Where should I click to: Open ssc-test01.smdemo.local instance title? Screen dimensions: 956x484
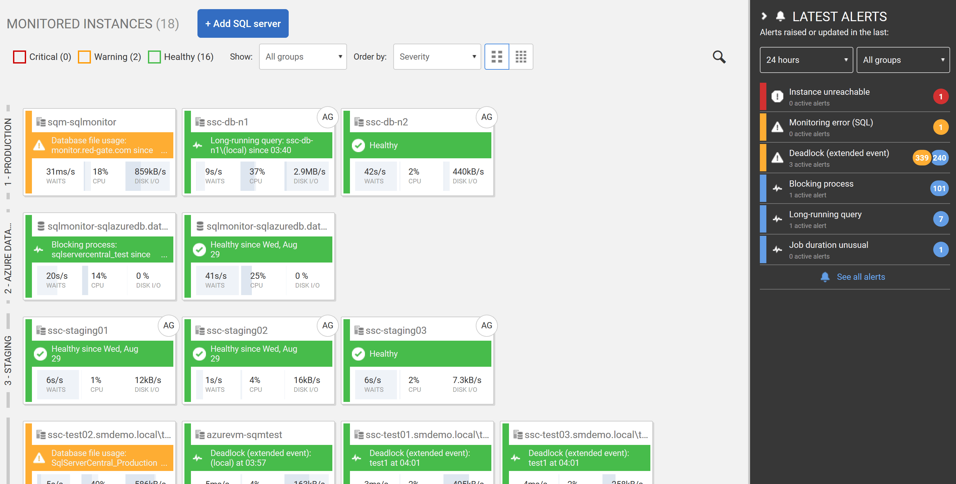pos(427,435)
